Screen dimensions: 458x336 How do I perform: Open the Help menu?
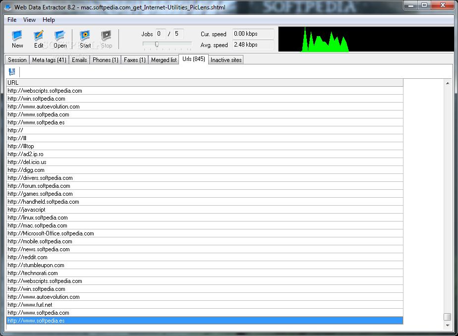pos(49,19)
